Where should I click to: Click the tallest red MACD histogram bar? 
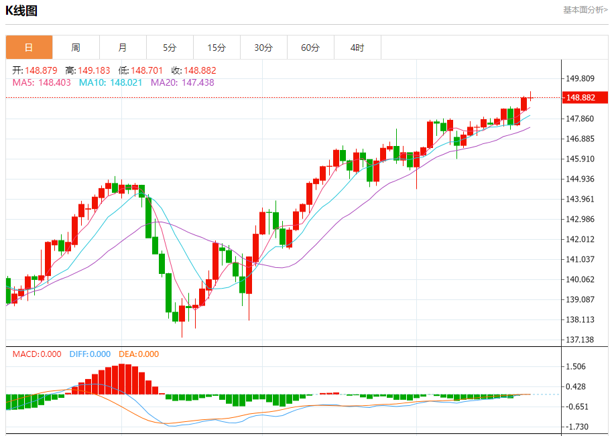point(121,379)
